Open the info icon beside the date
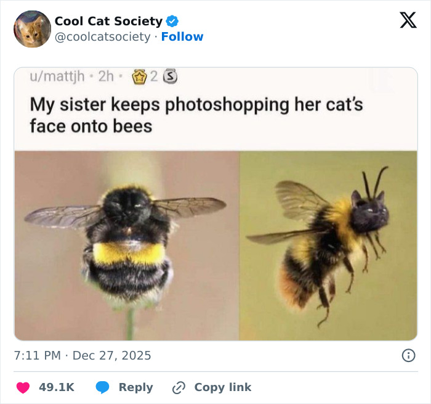 (408, 355)
